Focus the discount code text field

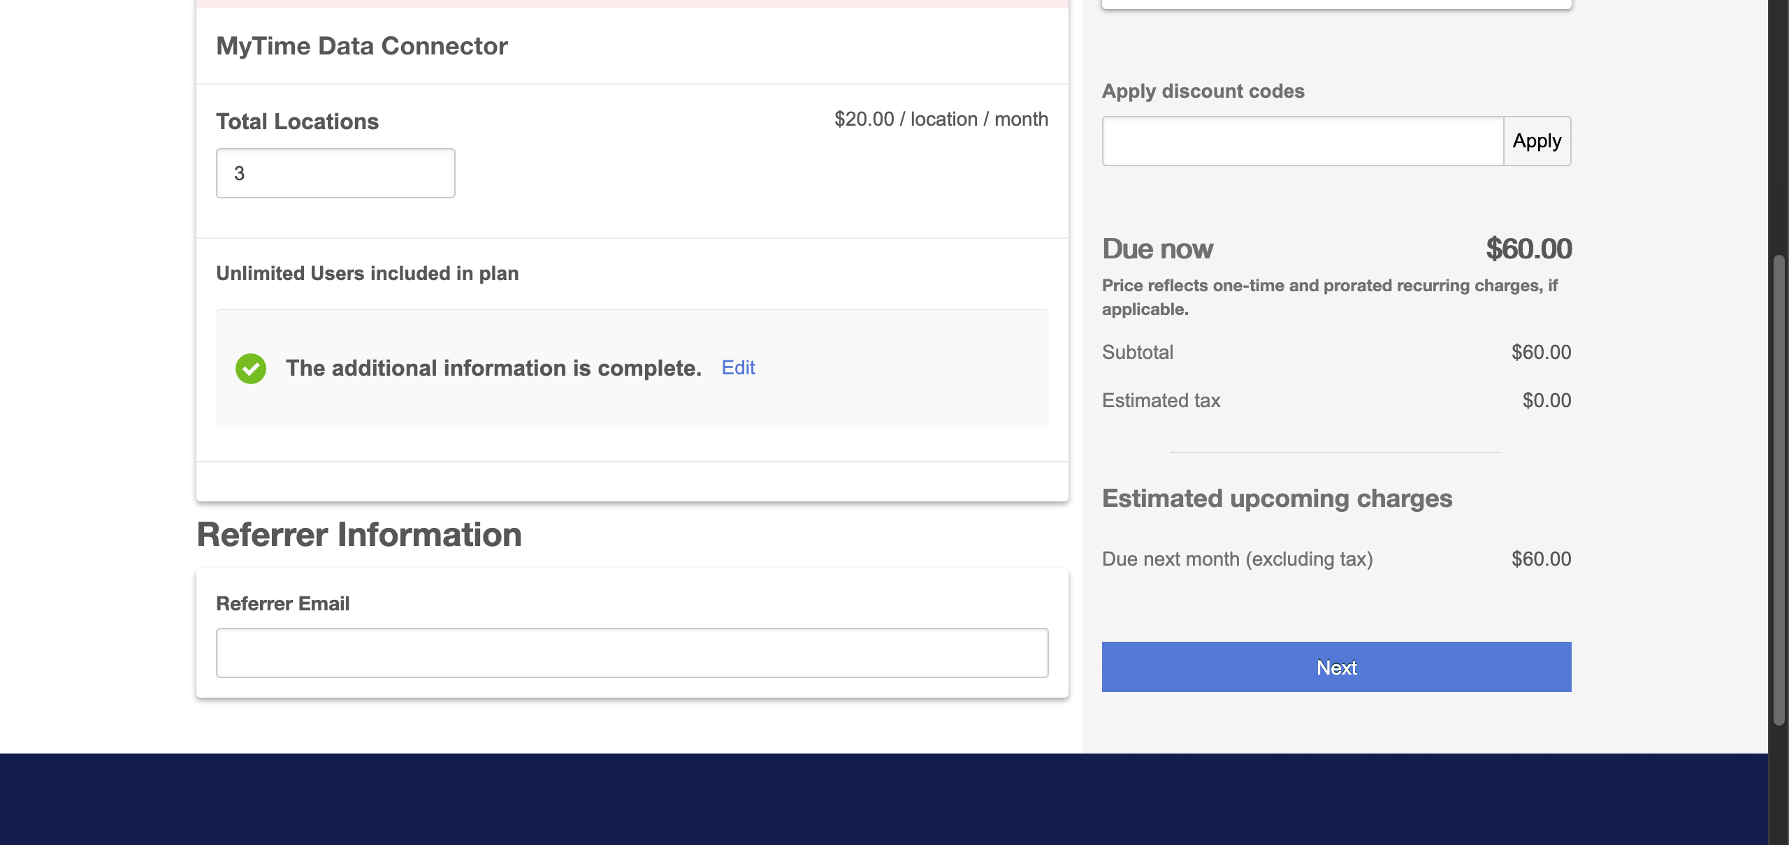coord(1303,141)
